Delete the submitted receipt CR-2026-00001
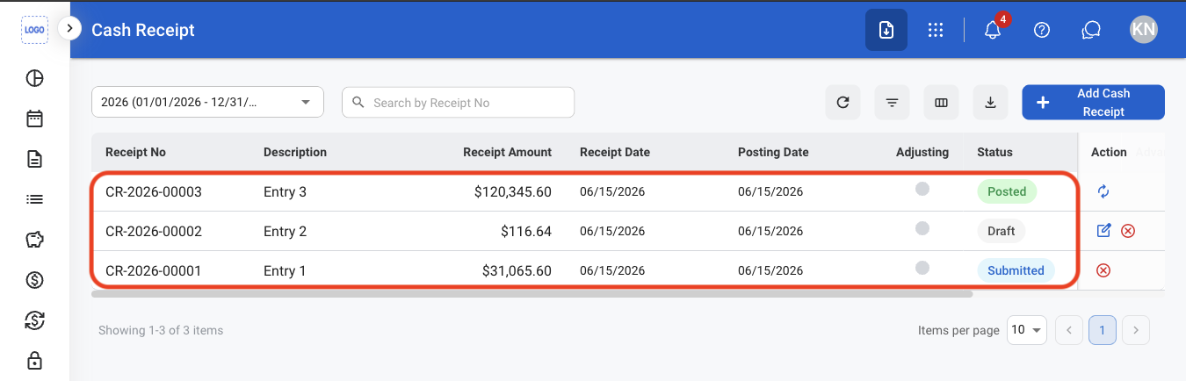 [1103, 270]
